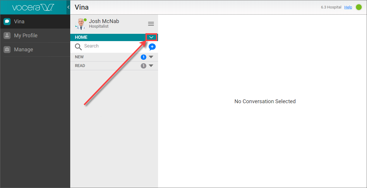Collapse the left navigation sidebar
The image size is (367, 188).
pos(68,7)
